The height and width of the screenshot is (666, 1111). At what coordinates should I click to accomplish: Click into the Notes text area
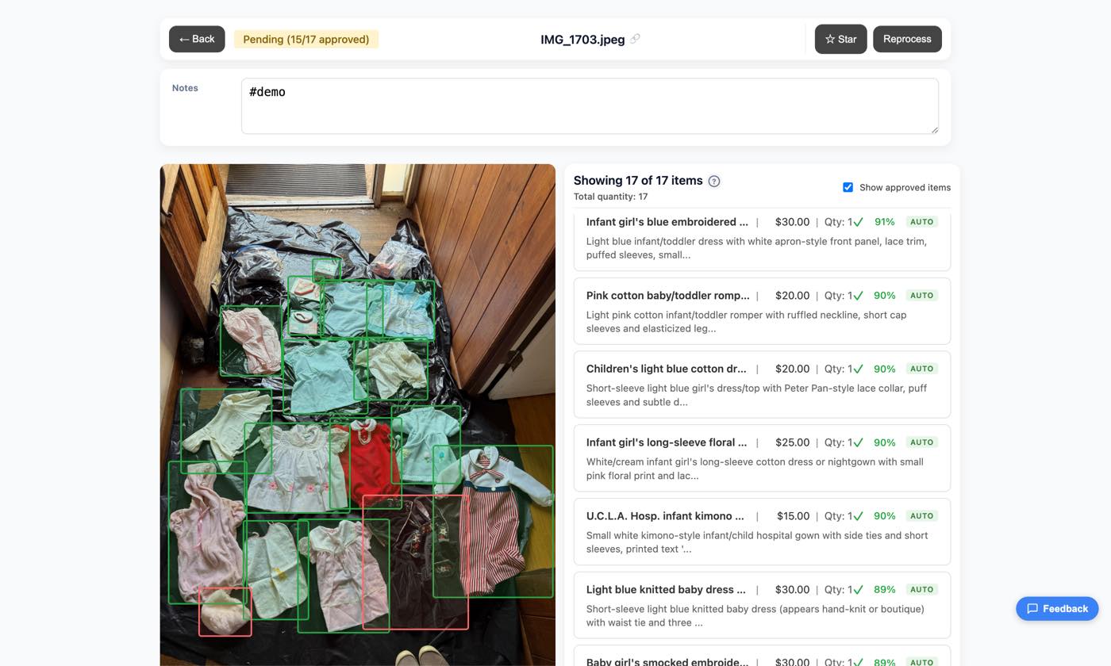tap(590, 105)
